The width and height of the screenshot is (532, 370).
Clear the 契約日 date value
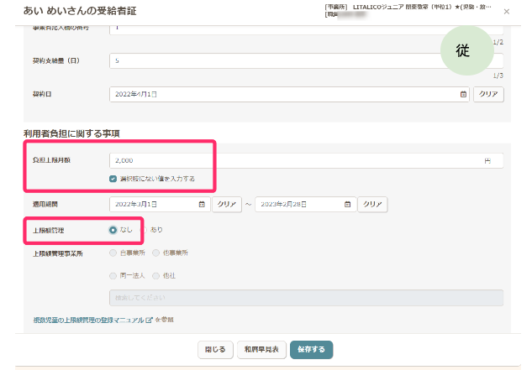pos(488,95)
